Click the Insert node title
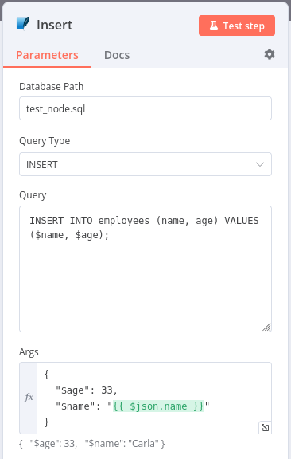The image size is (291, 459). coord(55,25)
